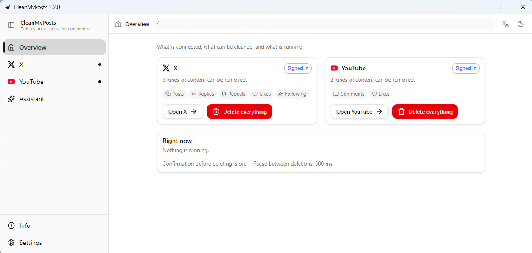Click the Signed in badge on X card

298,68
